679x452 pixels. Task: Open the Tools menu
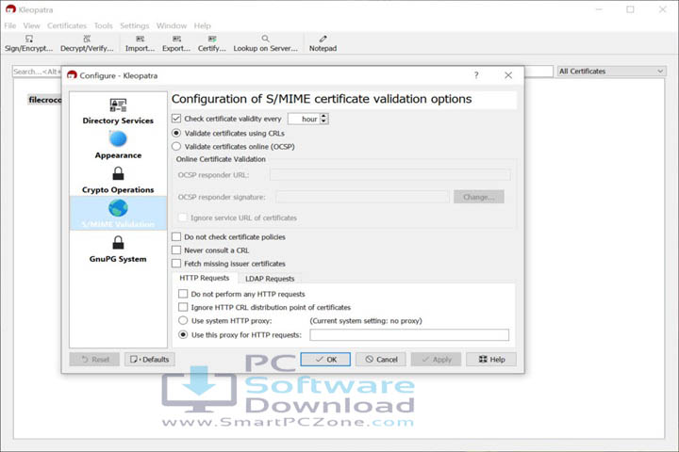click(104, 25)
